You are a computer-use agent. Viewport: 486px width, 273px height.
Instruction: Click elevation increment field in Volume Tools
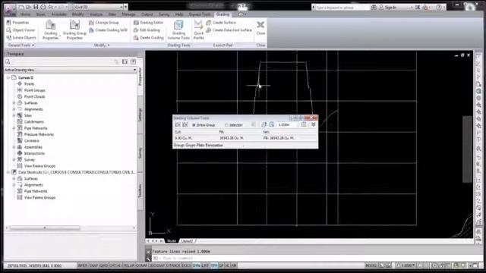287,124
